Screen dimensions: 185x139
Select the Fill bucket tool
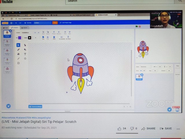click(x=18, y=54)
